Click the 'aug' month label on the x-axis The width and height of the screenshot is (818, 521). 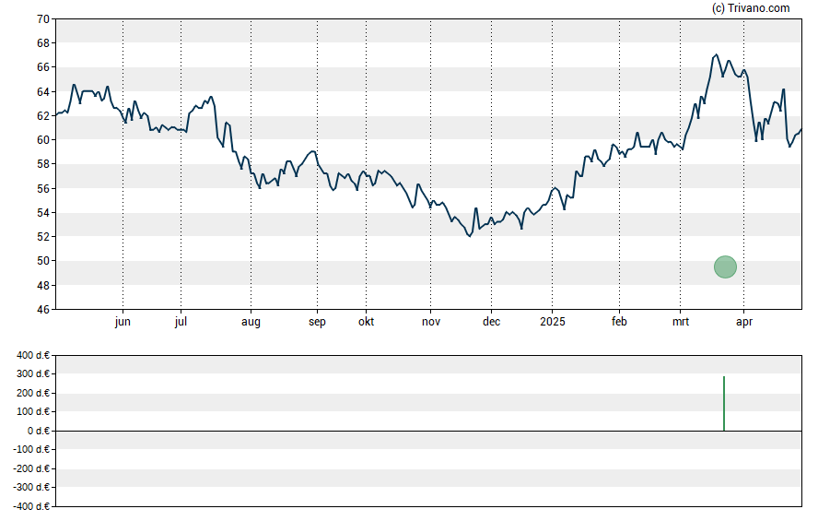[251, 322]
